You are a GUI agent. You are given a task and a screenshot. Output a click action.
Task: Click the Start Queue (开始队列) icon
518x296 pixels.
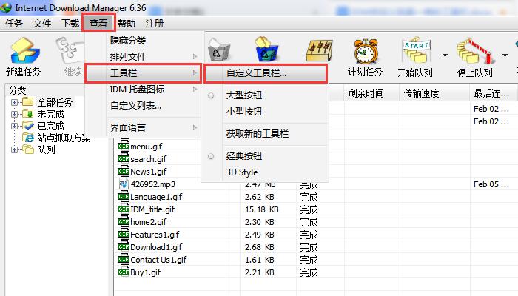(x=416, y=50)
